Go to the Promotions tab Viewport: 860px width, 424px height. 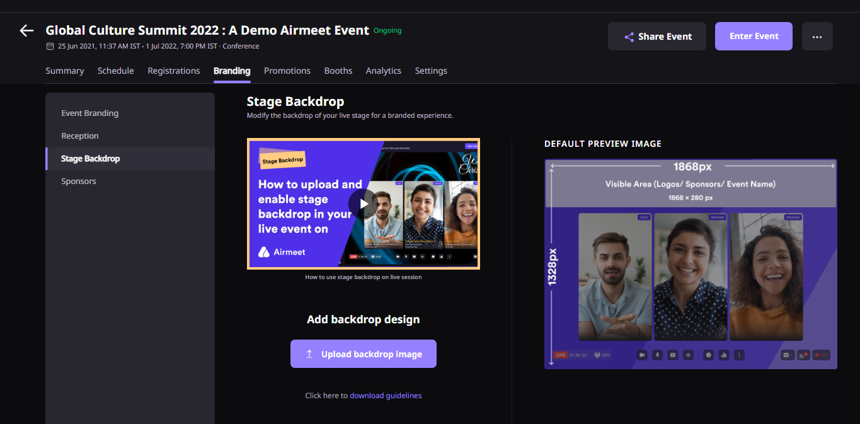tap(287, 71)
